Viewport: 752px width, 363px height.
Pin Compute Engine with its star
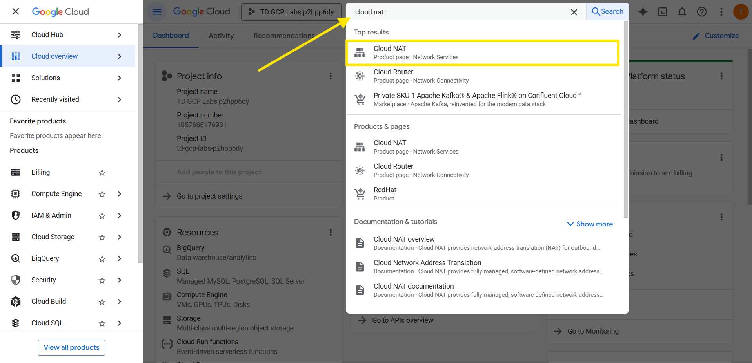coord(102,194)
